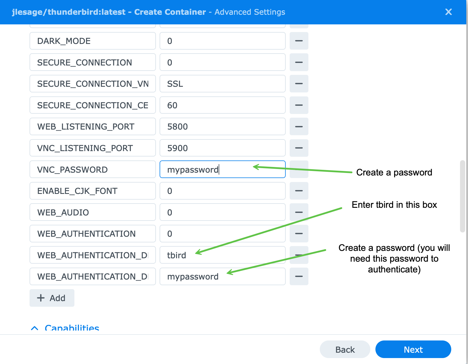Remove the WEB_AUDIO row
Screen dimensions: 468x364
tap(299, 212)
